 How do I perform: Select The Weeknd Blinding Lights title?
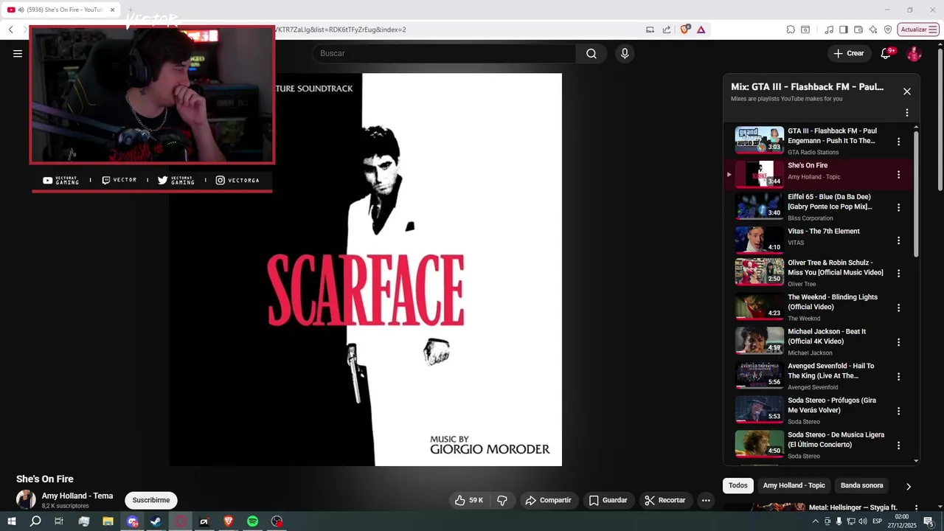(833, 302)
